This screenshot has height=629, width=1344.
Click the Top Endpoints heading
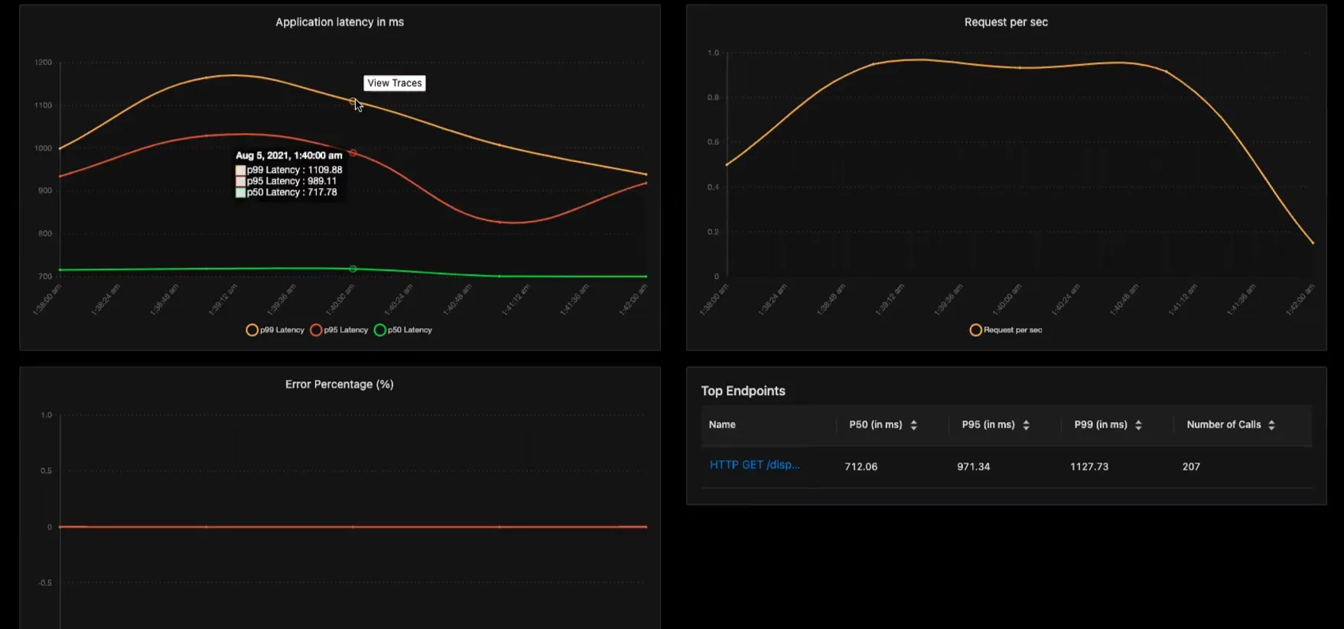point(743,391)
